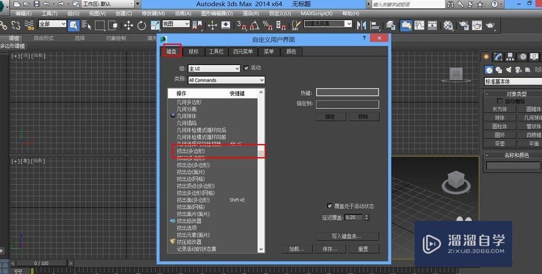
Task: Activate the Rotate tool icon
Action: pyautogui.click(x=142, y=25)
